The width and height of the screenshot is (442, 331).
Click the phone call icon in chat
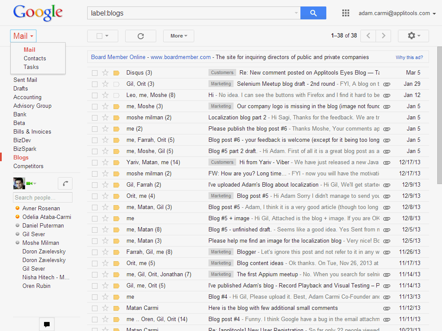tap(65, 184)
